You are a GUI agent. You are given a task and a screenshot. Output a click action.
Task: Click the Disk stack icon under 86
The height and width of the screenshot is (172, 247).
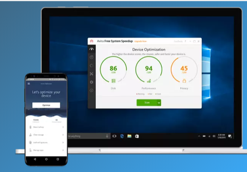(113, 81)
